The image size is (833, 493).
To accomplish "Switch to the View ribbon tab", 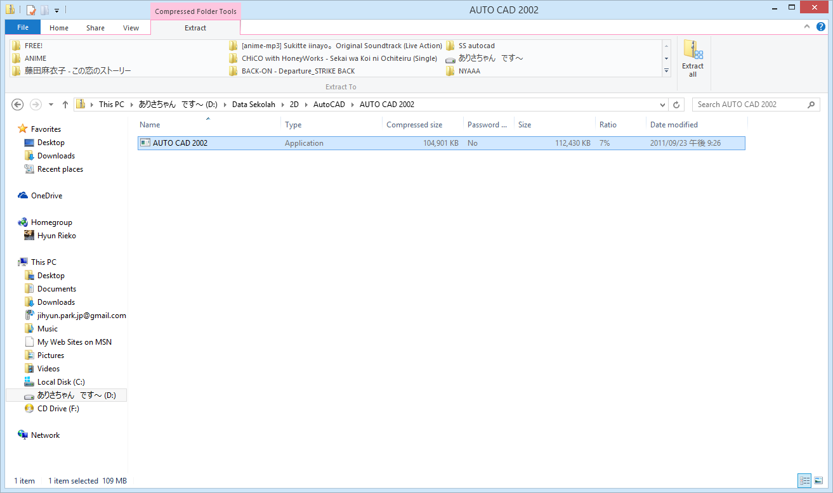I will (x=131, y=28).
